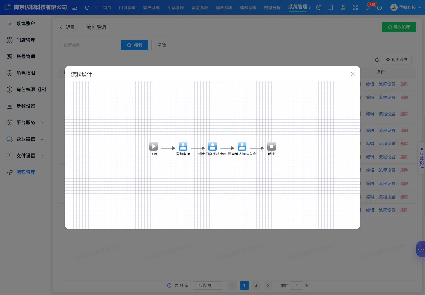Collapse the sidebar with the menu fold icon
This screenshot has width=425, height=295.
[x=75, y=8]
